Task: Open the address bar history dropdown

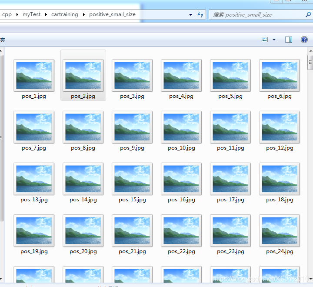Action: click(x=190, y=15)
